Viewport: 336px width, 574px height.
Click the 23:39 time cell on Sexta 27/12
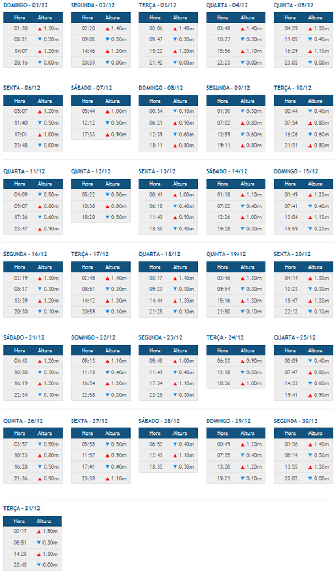(88, 479)
